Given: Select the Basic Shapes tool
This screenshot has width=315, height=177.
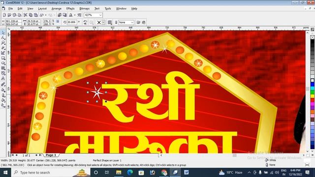Looking at the screenshot, I should pos(3,73).
